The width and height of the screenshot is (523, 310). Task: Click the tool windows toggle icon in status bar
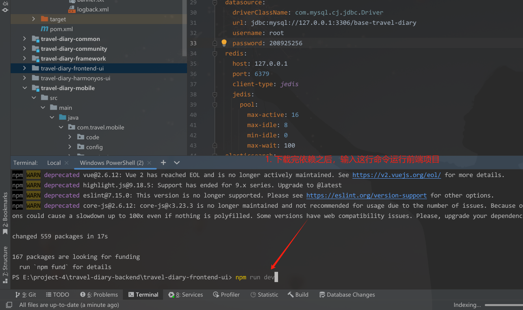click(9, 305)
